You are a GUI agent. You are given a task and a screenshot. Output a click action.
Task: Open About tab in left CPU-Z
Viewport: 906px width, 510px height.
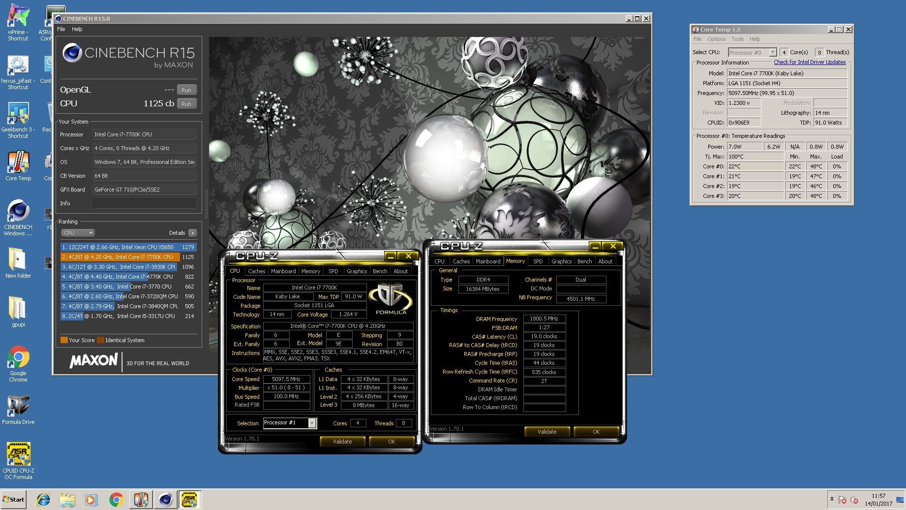coord(401,271)
